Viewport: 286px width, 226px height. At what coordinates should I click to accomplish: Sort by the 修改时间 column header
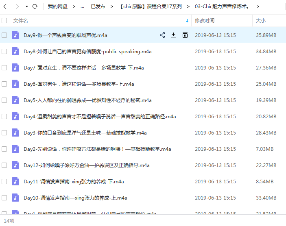click(204, 20)
